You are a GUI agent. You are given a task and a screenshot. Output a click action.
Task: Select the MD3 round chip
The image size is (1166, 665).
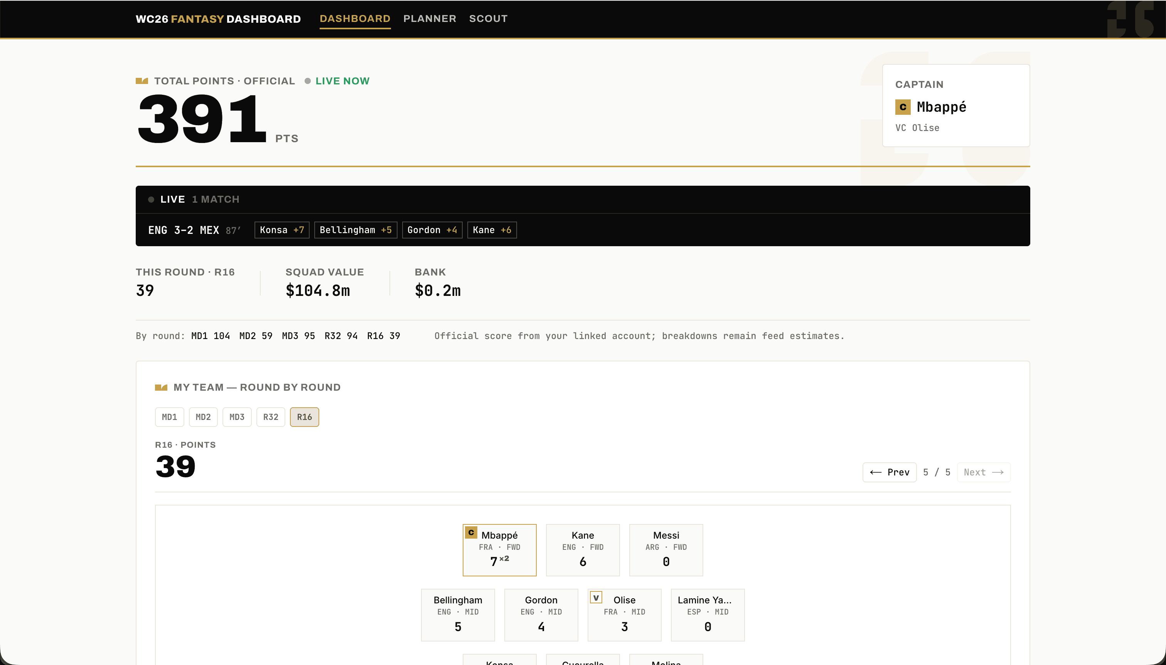coord(237,417)
